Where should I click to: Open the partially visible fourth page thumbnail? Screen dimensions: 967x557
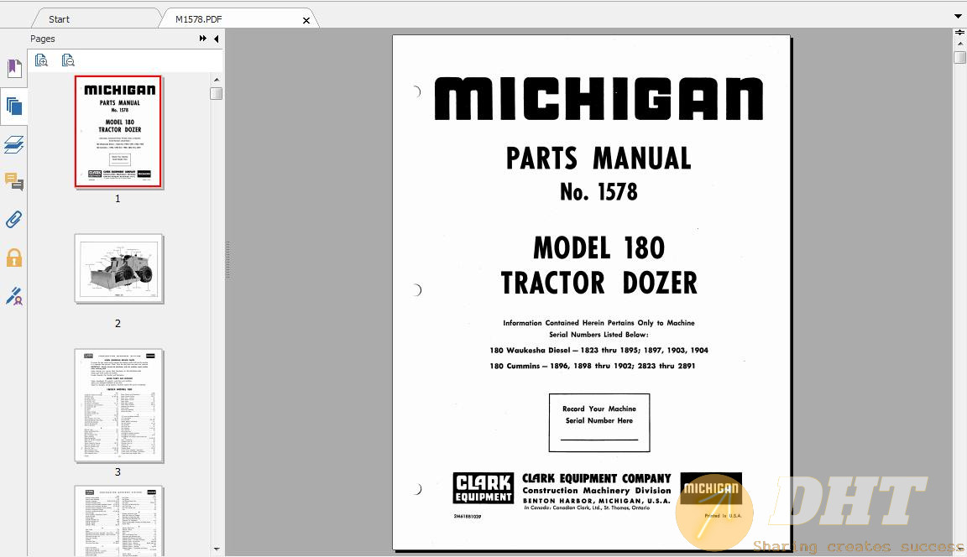click(x=119, y=521)
